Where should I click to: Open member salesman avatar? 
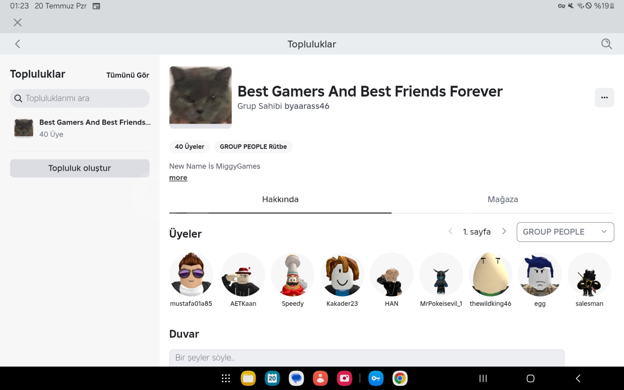point(589,274)
